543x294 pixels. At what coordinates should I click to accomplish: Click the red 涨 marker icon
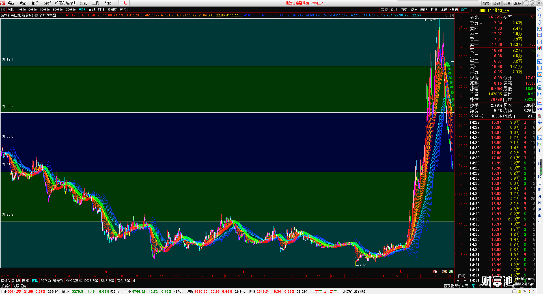(x=435, y=271)
